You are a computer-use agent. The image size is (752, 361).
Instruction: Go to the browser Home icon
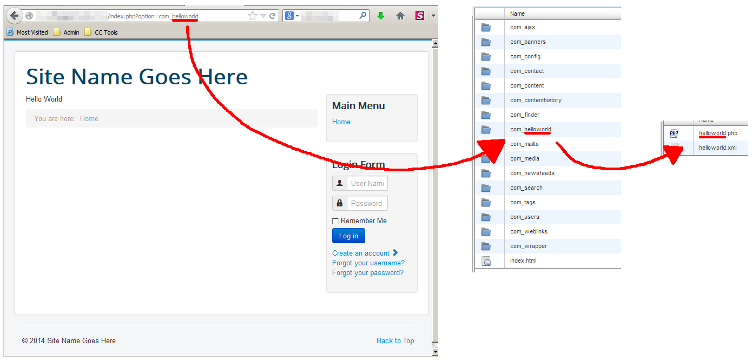click(400, 16)
